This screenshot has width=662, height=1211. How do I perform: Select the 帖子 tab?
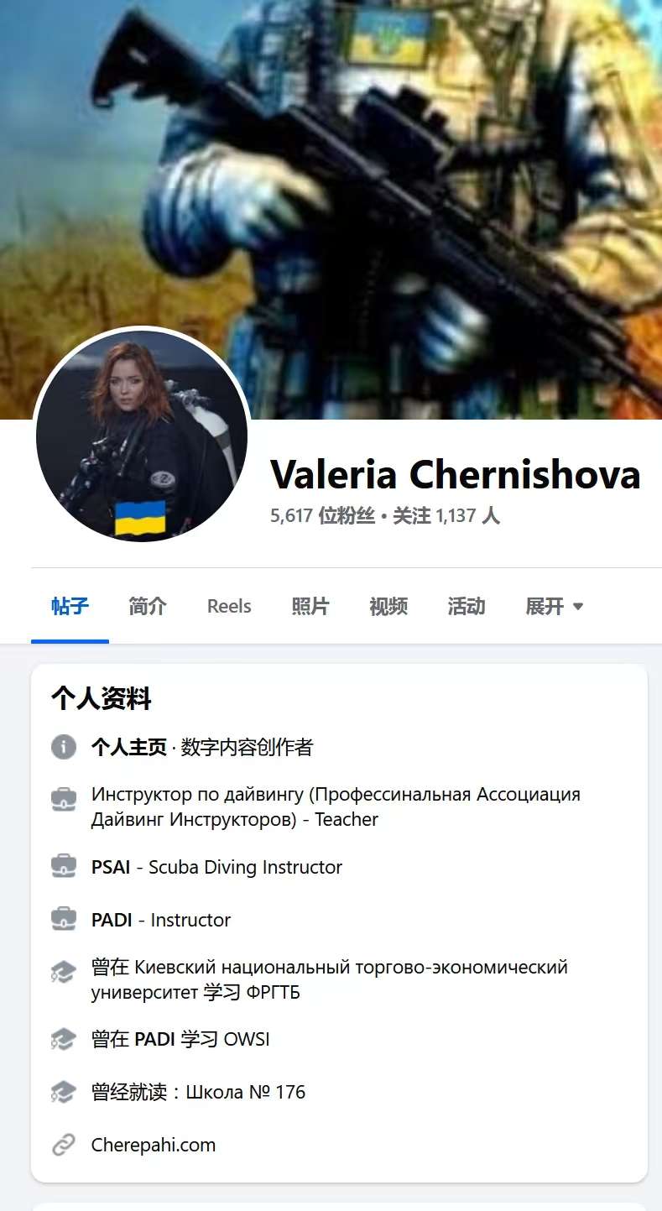(x=70, y=606)
